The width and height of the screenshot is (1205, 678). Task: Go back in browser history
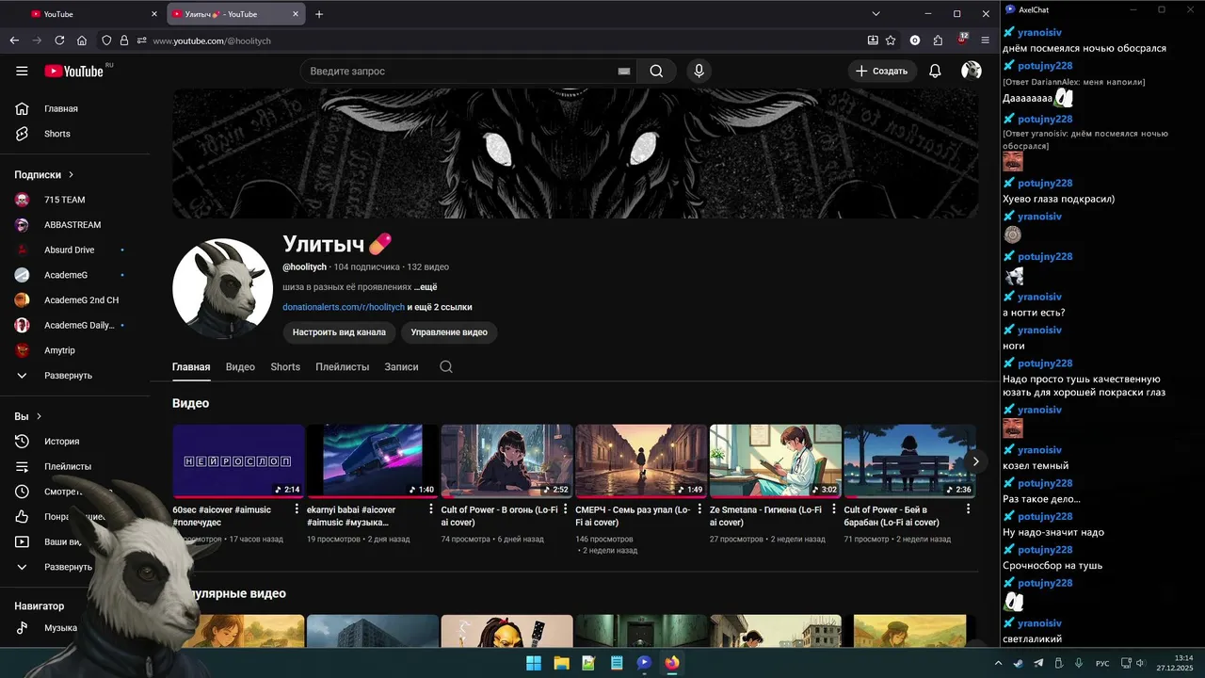pos(14,40)
